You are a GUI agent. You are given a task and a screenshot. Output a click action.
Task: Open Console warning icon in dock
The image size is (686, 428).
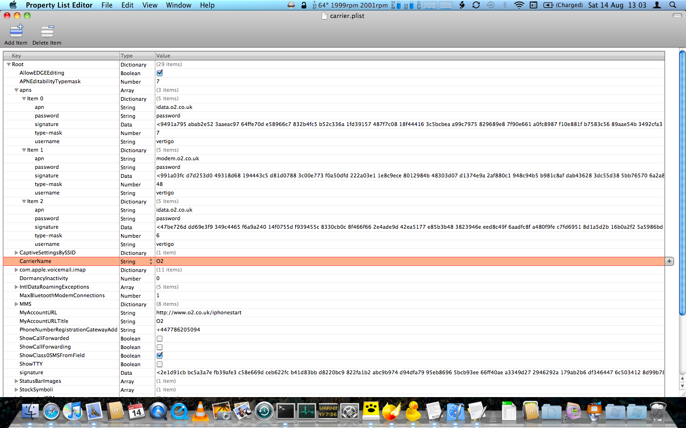click(328, 411)
